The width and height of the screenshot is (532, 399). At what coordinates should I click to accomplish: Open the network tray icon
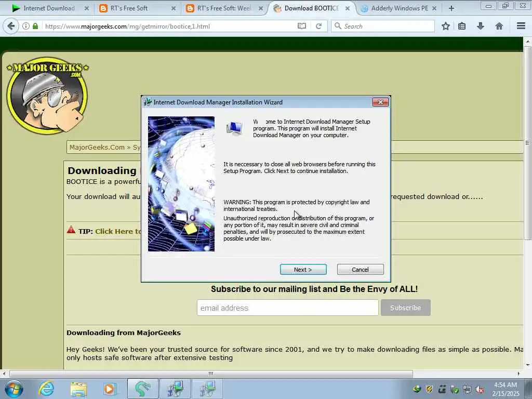pyautogui.click(x=467, y=390)
